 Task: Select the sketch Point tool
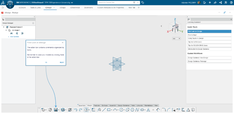(x=153, y=110)
